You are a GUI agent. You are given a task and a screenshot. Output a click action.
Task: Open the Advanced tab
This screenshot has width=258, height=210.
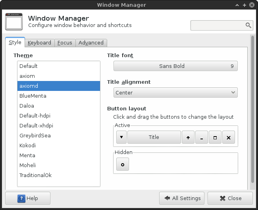[91, 43]
